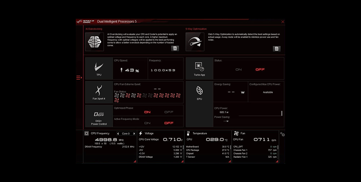Viewport: 361px width, 182px height.
Task: Click the +12V voltage row
Action: pos(160,147)
